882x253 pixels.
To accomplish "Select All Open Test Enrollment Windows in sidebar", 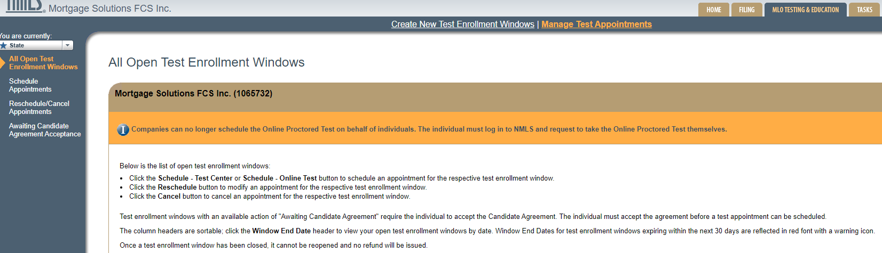I will click(43, 63).
